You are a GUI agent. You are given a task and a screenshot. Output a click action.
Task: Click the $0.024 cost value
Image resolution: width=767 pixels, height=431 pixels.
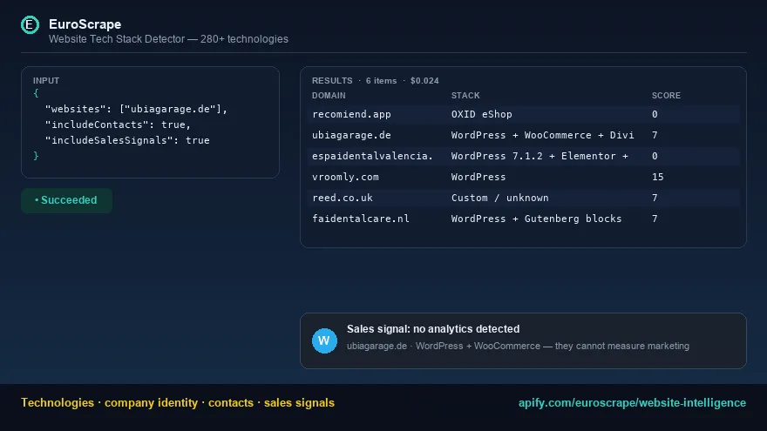(x=424, y=81)
